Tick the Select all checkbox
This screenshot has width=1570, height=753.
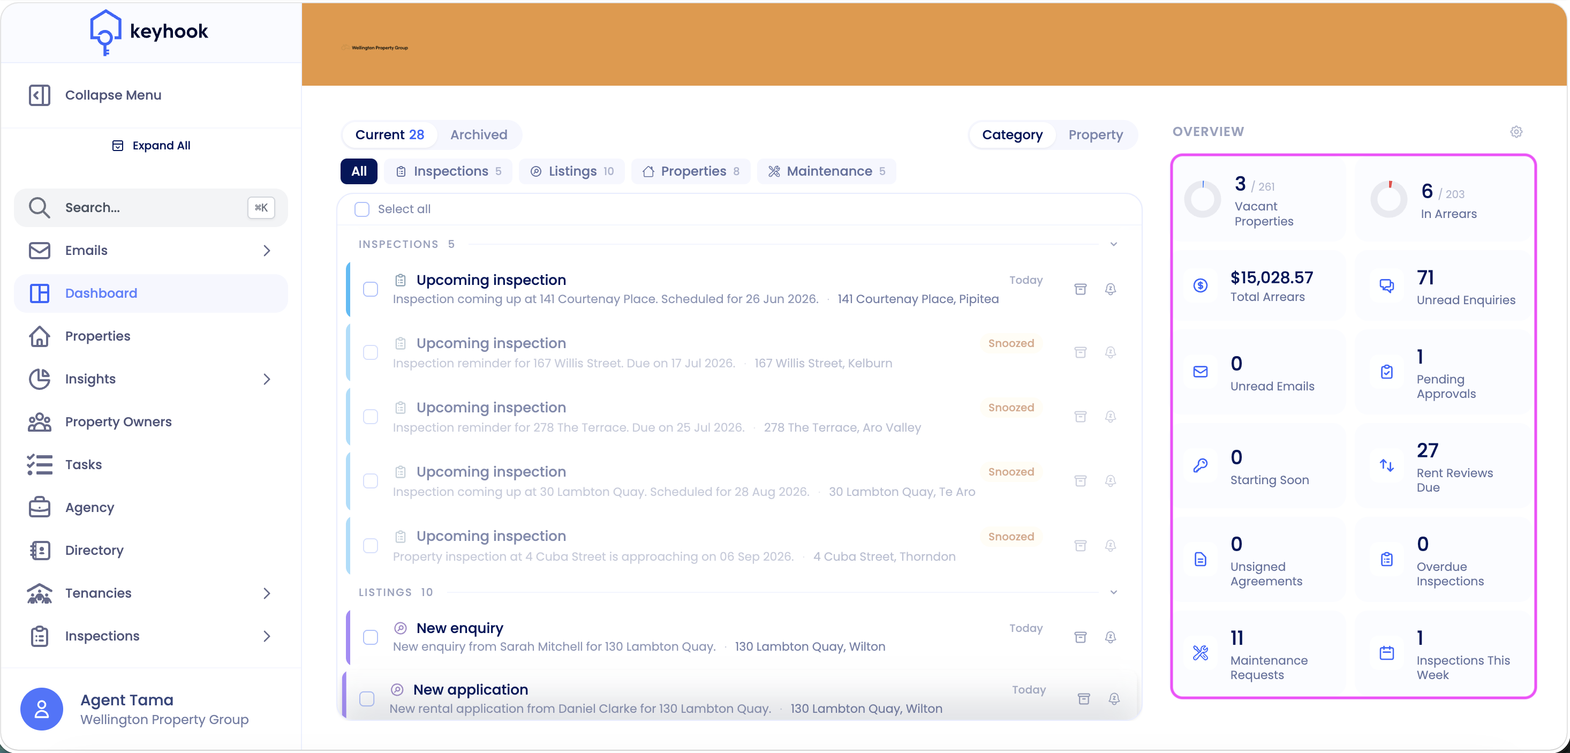(x=362, y=209)
